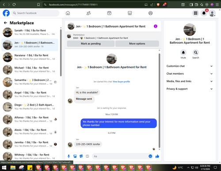Choose a GIF icon in composer
221x171 pixels.
coord(88,156)
